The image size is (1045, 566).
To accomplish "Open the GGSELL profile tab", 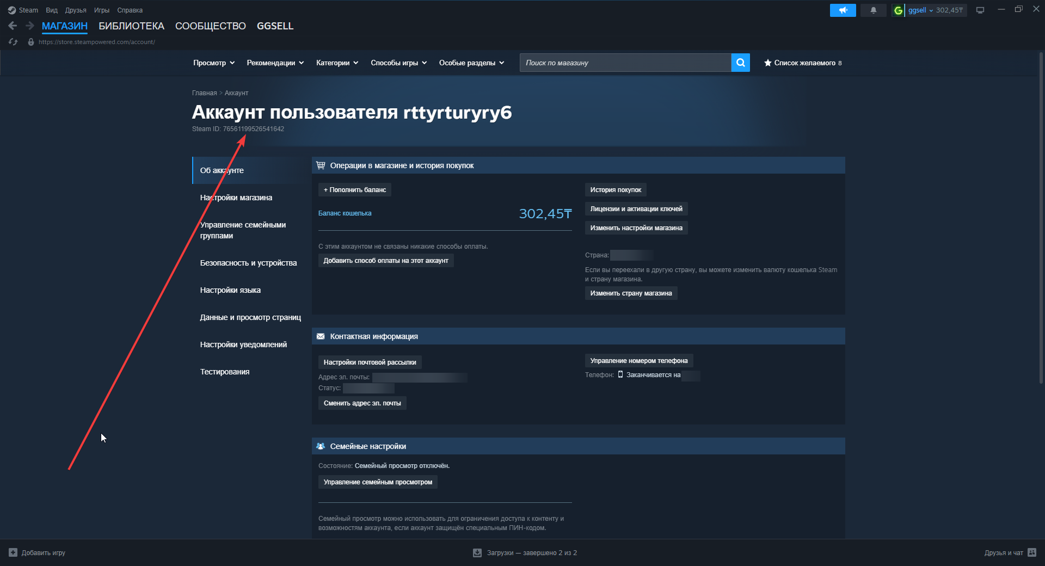I will pos(275,26).
